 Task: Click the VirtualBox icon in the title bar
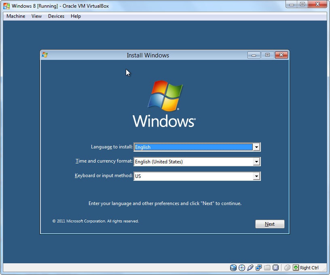pos(6,6)
